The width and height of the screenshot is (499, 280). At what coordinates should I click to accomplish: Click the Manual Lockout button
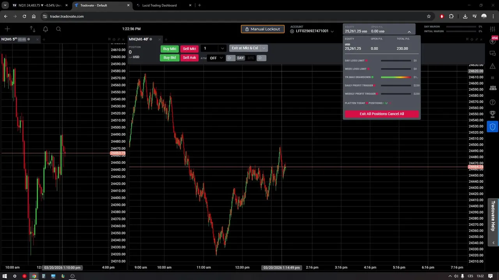[262, 29]
